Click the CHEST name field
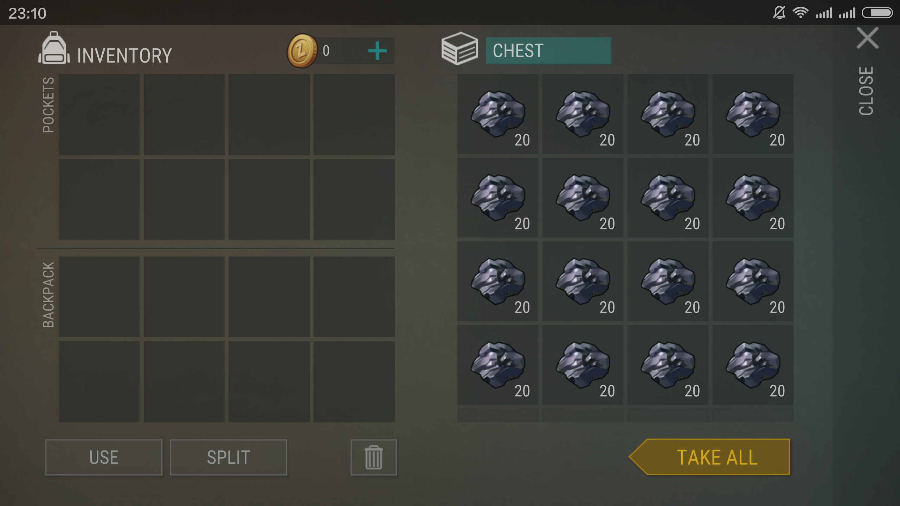This screenshot has width=900, height=506. 548,51
